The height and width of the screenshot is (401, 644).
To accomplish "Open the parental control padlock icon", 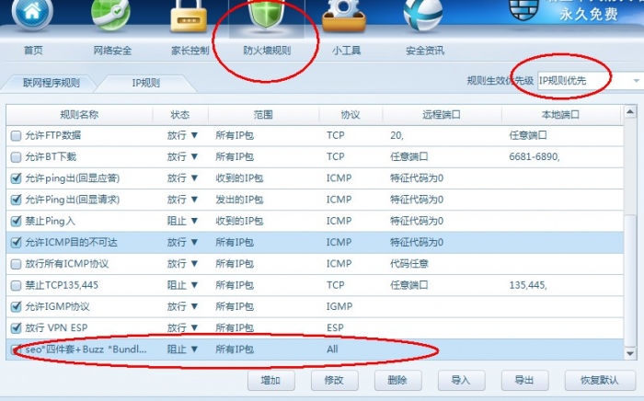I will [189, 16].
